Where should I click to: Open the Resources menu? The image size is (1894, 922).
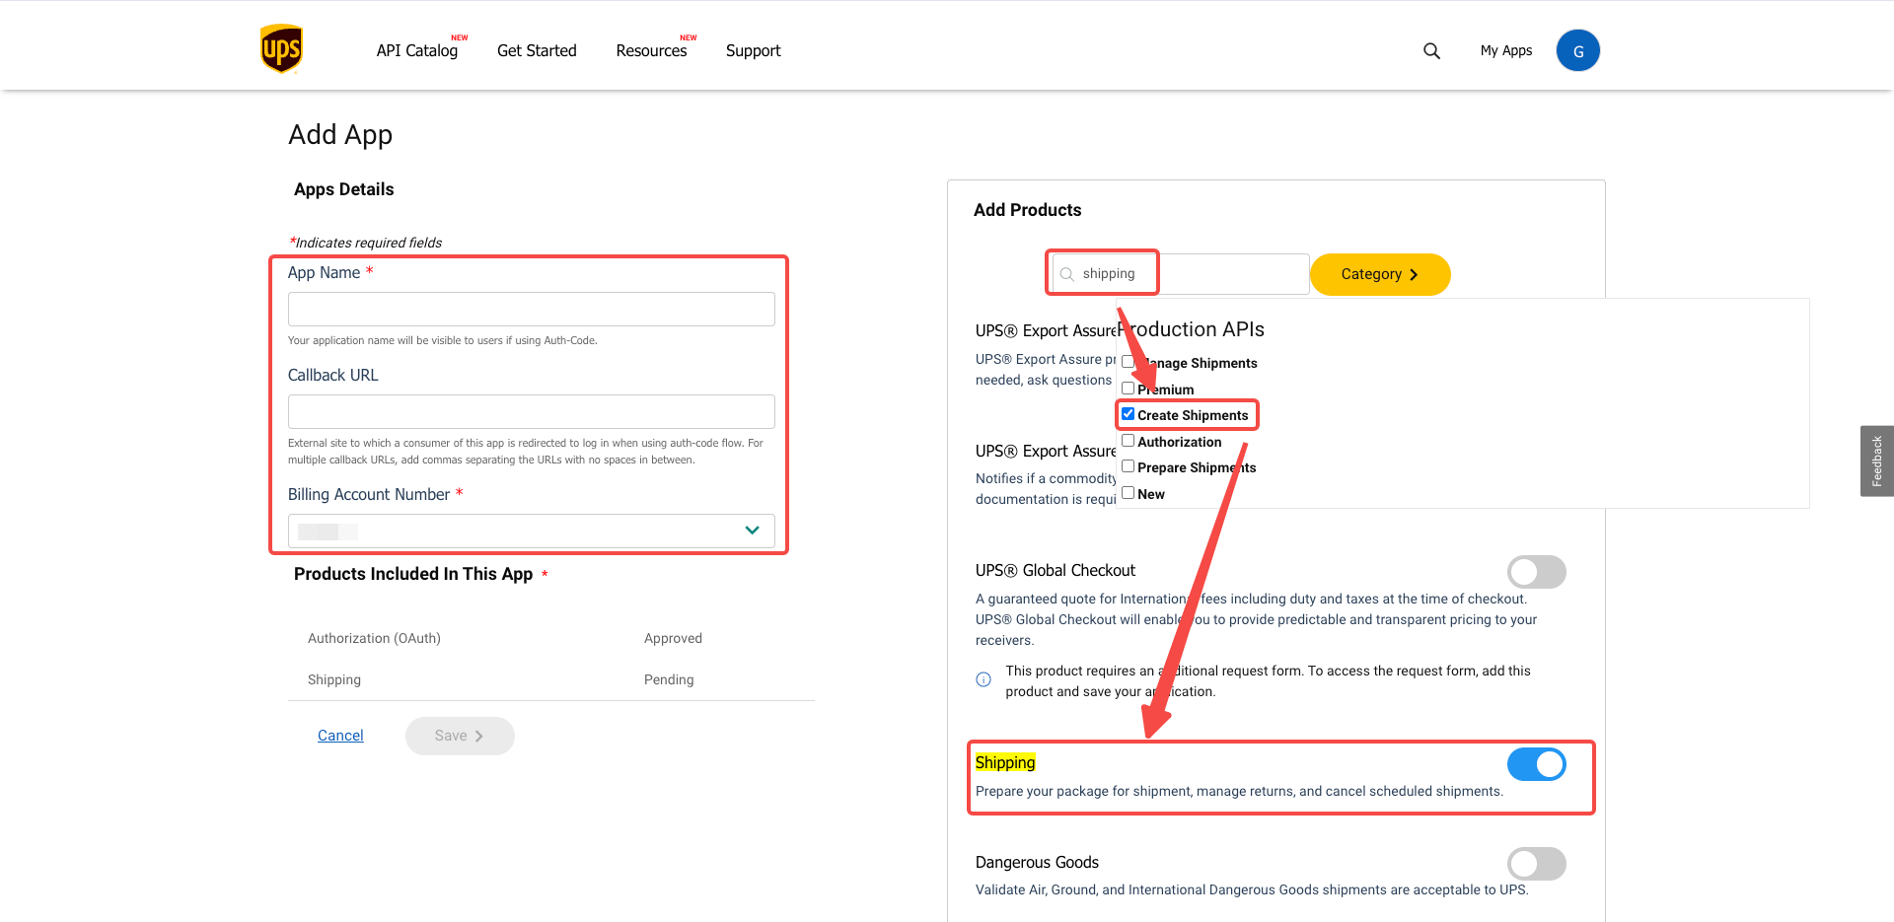[651, 51]
